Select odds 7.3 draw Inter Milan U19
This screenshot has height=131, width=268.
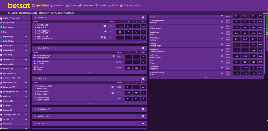click(128, 26)
